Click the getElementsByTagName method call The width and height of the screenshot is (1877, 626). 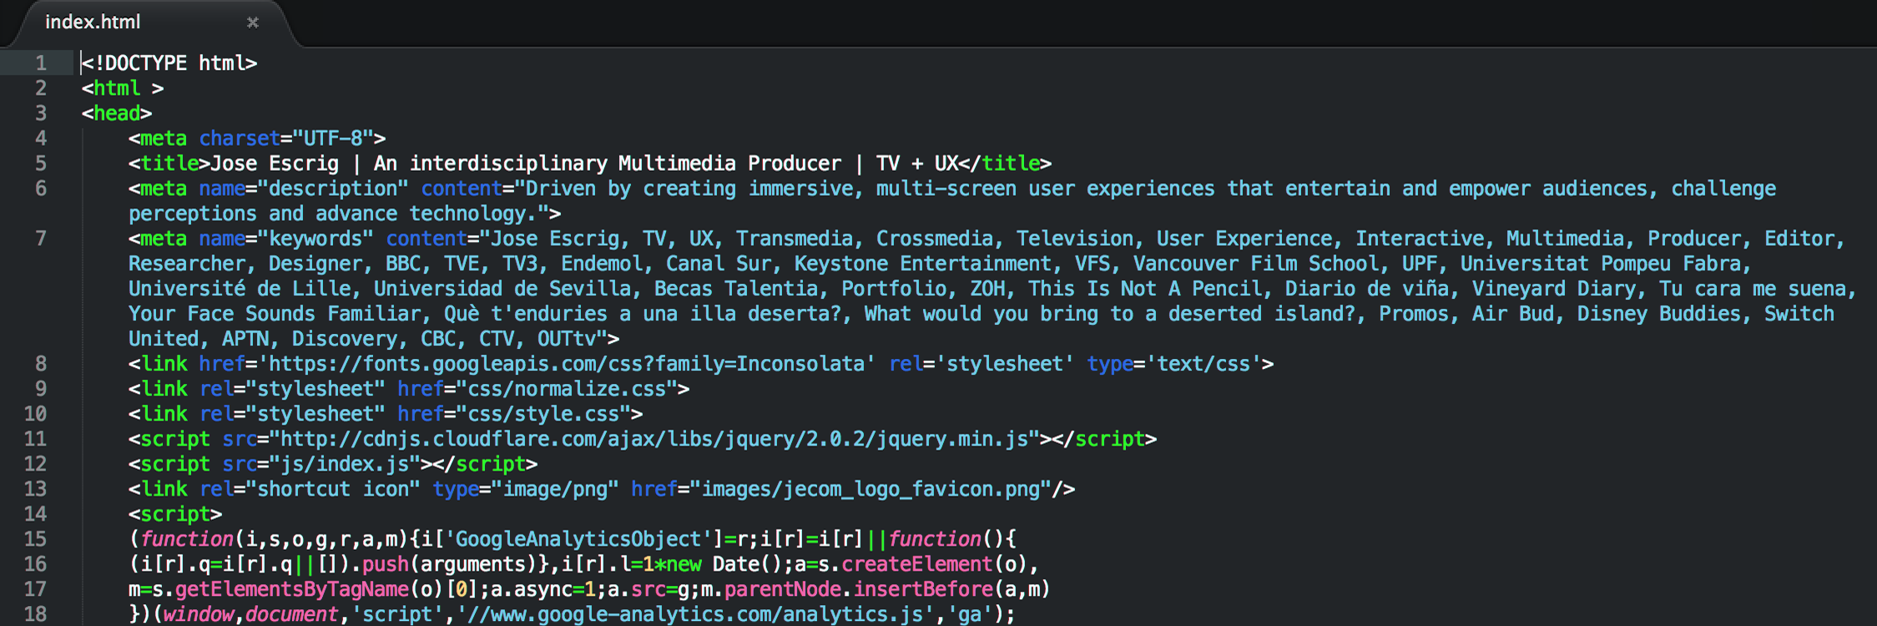[x=292, y=588]
